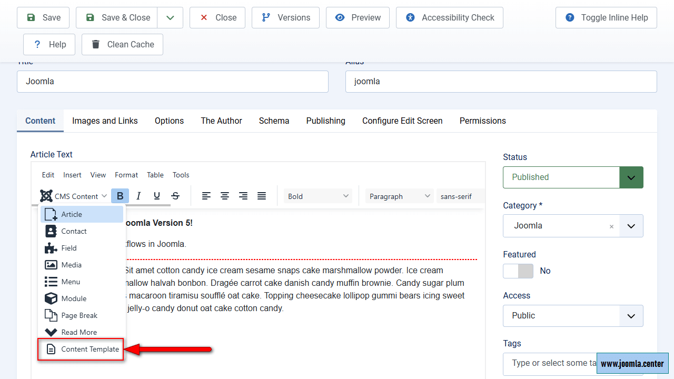Click the Help question mark icon

click(37, 44)
